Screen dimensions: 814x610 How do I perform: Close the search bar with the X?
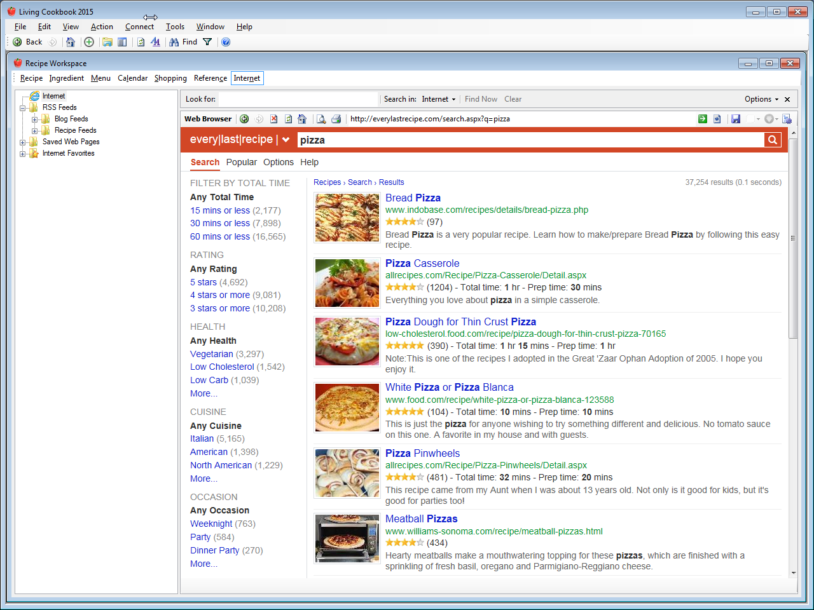coord(787,99)
